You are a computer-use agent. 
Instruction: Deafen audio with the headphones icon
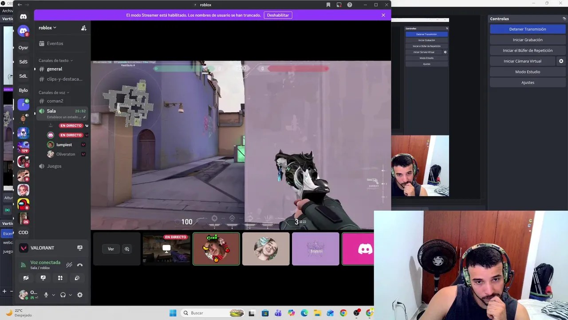[63, 295]
